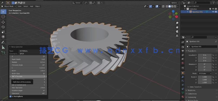Select the Transform tool
This screenshot has width=218, height=101.
(3, 37)
